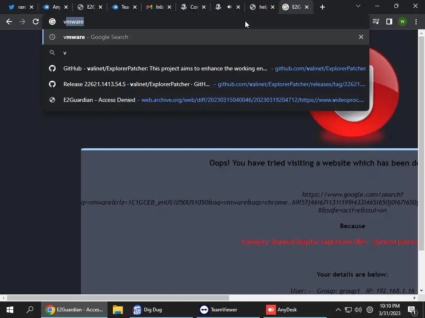Screen dimensions: 425x318
Task: Open the Release 22621.1413.54.5 suggestion
Action: point(206,84)
